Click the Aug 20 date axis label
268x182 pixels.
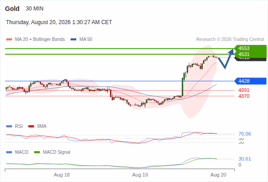[218, 175]
